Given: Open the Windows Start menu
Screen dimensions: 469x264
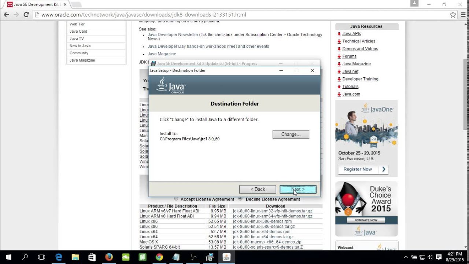Looking at the screenshot, I should [8, 257].
